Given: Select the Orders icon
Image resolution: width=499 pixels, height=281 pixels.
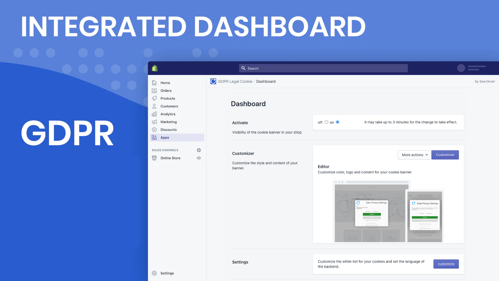Looking at the screenshot, I should 155,91.
